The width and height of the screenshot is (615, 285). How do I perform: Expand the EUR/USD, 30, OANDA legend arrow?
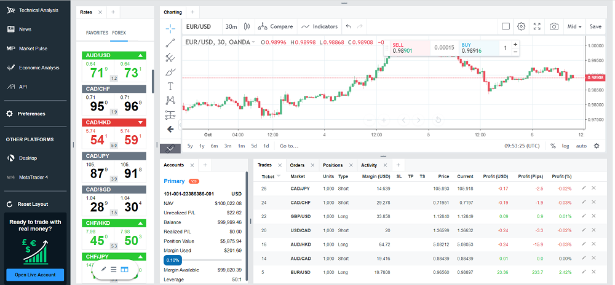[x=253, y=42]
